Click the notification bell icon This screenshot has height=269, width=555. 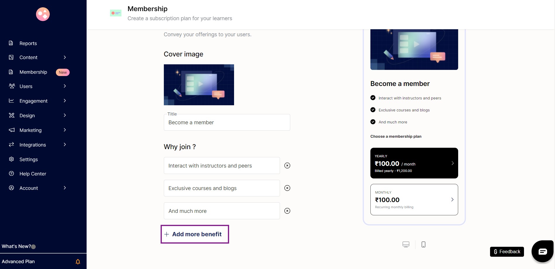78,262
